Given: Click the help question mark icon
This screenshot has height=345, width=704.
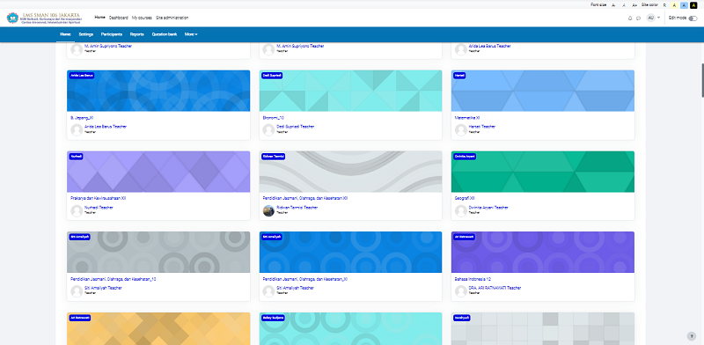Looking at the screenshot, I should (692, 336).
